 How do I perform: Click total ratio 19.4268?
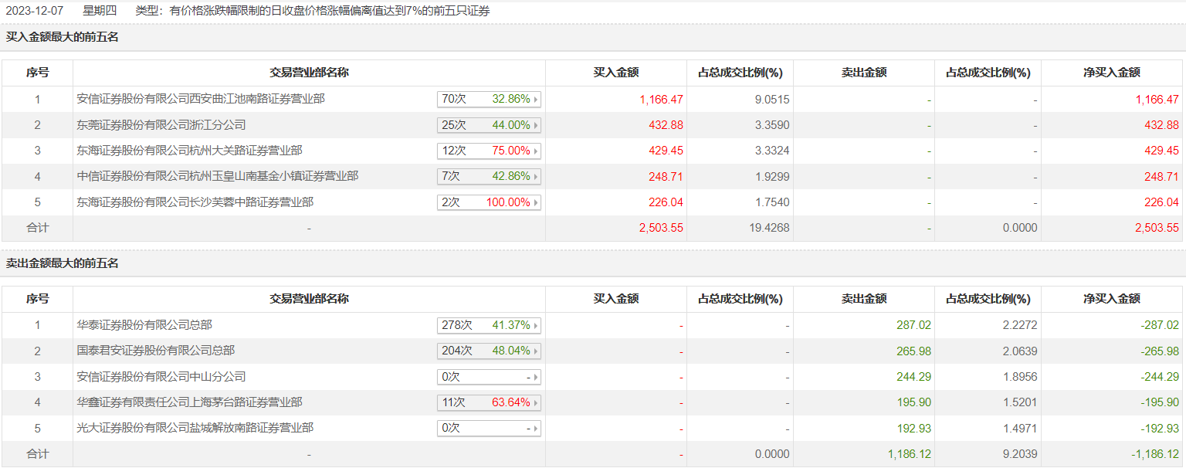[769, 228]
